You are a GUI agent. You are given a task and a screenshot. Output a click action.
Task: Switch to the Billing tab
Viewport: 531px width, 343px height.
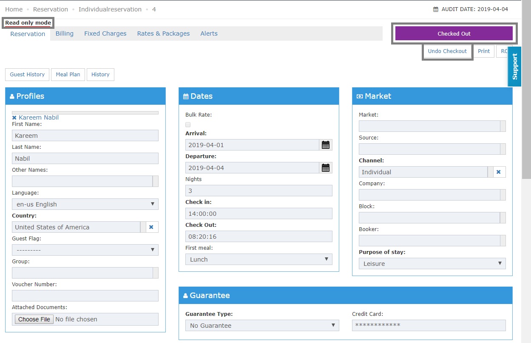pos(65,33)
